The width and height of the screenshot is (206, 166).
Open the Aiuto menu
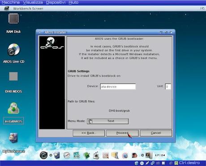pyautogui.click(x=73, y=2)
